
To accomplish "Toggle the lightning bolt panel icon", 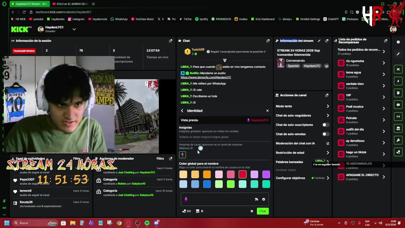I will [398, 81].
